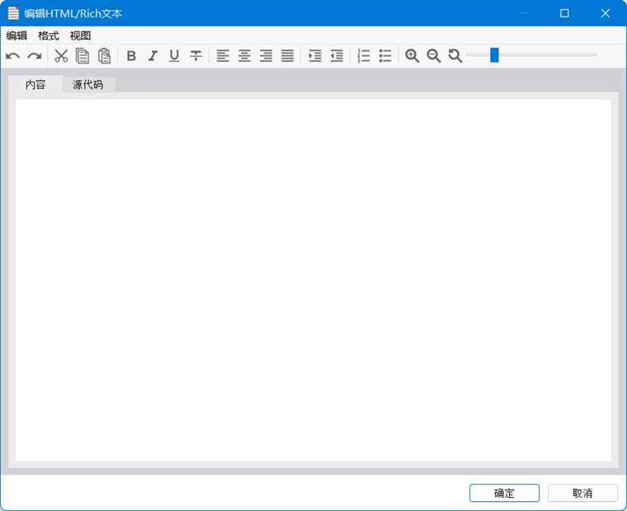Insert a bulleted list
This screenshot has height=511, width=627.
(385, 55)
